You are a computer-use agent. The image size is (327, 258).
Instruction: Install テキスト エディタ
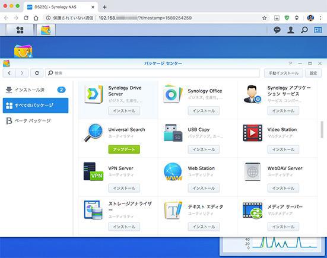coord(204,227)
